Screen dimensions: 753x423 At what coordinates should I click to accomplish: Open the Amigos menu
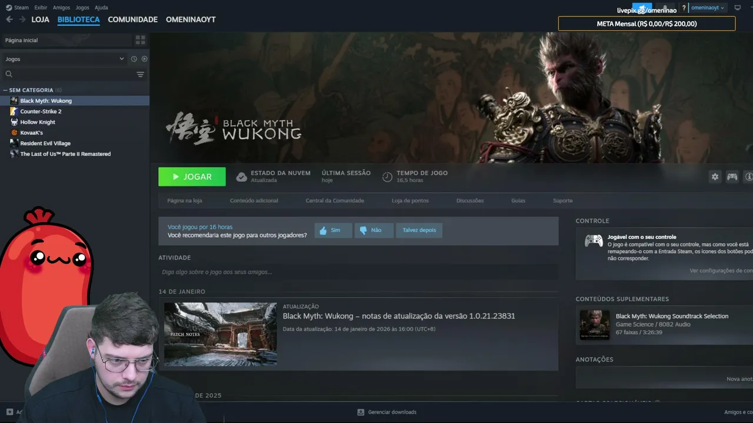(61, 8)
